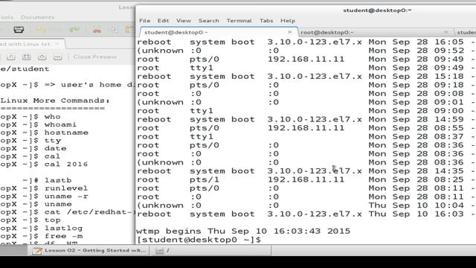This screenshot has height=268, width=476.
Task: Click the (unknown row timed 09:52
Action: [306, 51]
